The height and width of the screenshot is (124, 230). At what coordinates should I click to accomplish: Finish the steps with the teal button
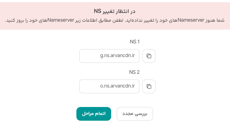click(x=94, y=114)
